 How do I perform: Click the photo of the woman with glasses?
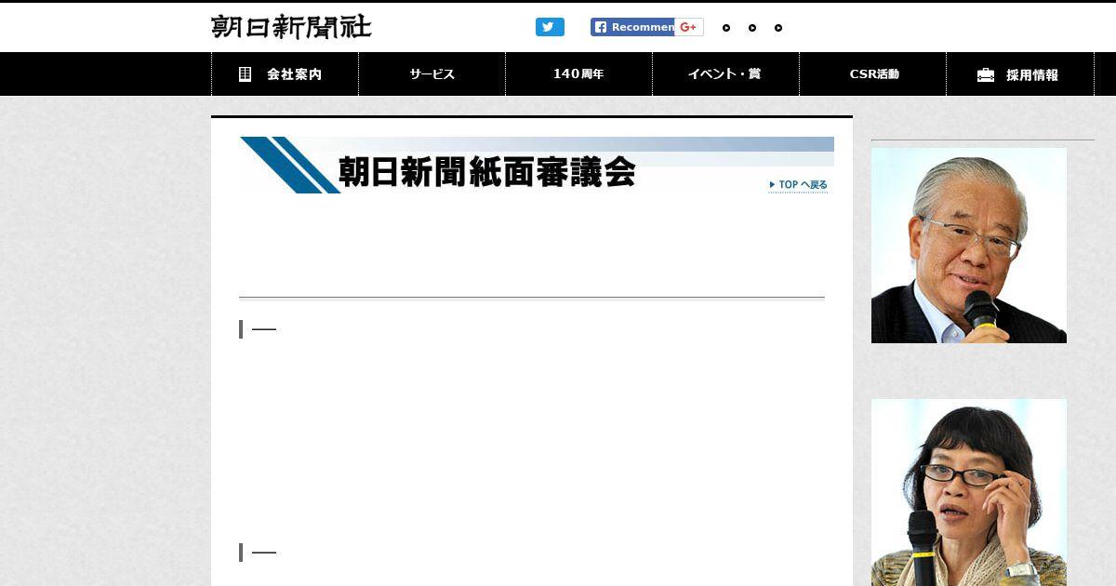(969, 492)
